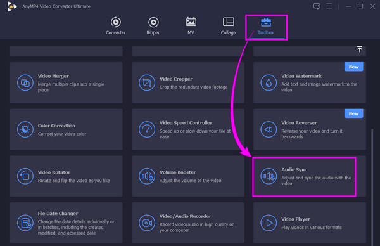Open the Color Correction tool title

pyautogui.click(x=56, y=126)
